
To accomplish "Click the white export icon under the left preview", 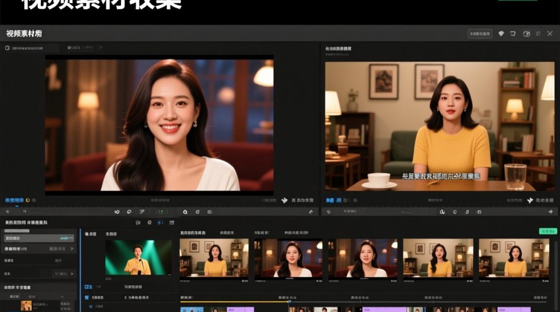I will 285,200.
